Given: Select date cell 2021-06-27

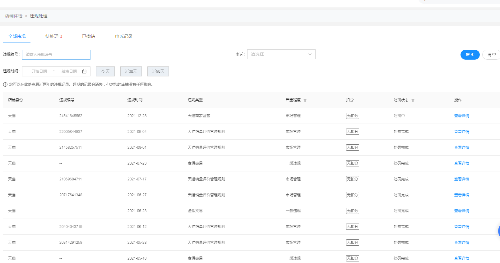Looking at the screenshot, I should click(137, 195).
